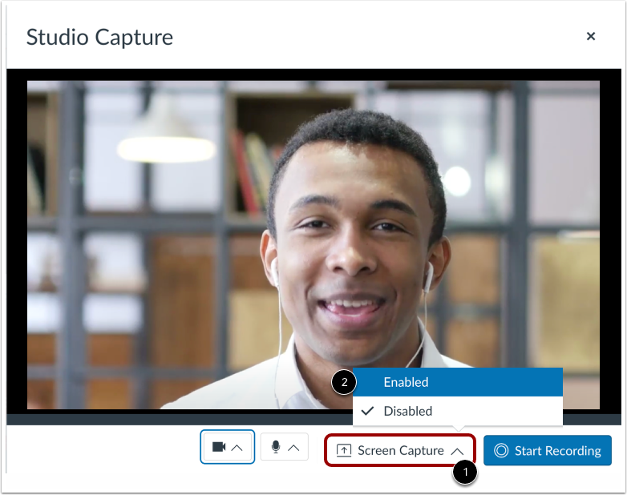This screenshot has height=495, width=627.
Task: Close the Studio Capture dialog
Action: [x=591, y=36]
